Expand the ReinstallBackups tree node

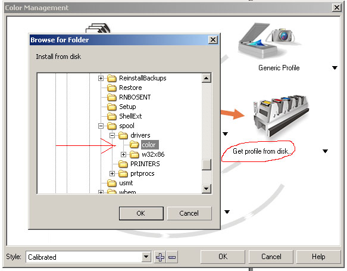tap(101, 78)
